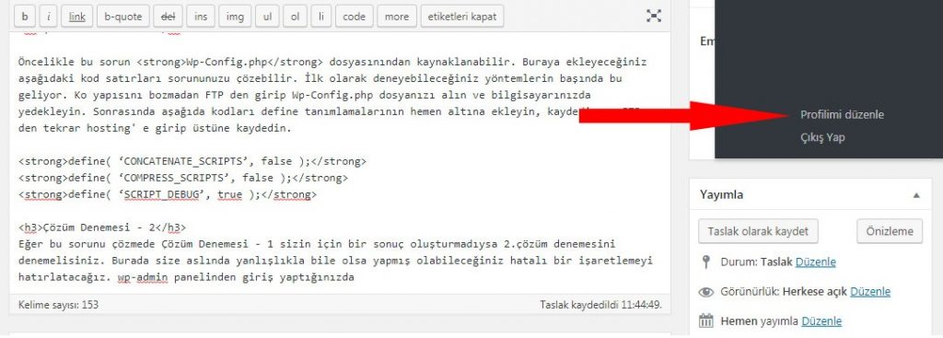Click the bold 'b' quicktag button
The image size is (943, 338).
coord(25,17)
